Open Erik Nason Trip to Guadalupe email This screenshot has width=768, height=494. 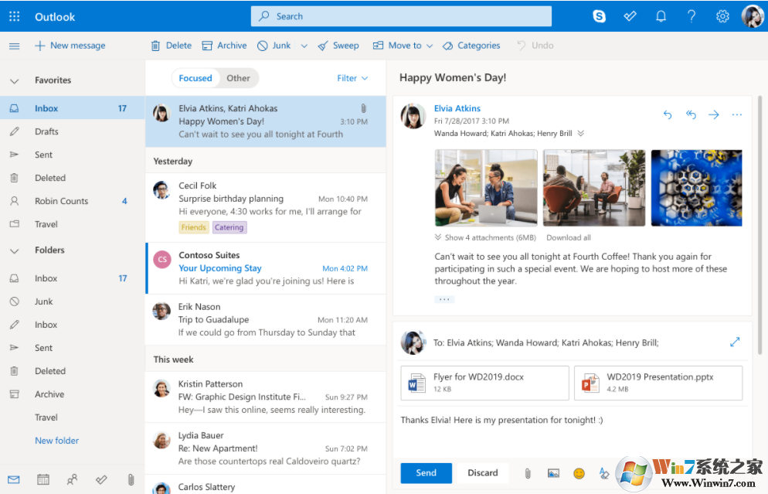coord(267,319)
